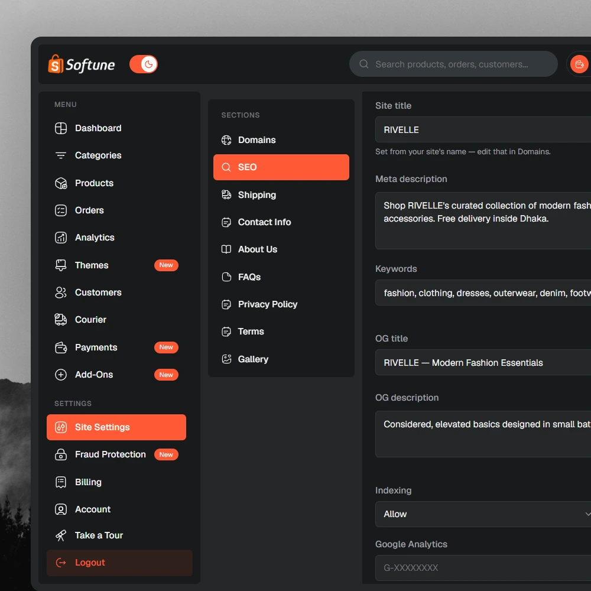Select the Contact Info section

point(281,222)
